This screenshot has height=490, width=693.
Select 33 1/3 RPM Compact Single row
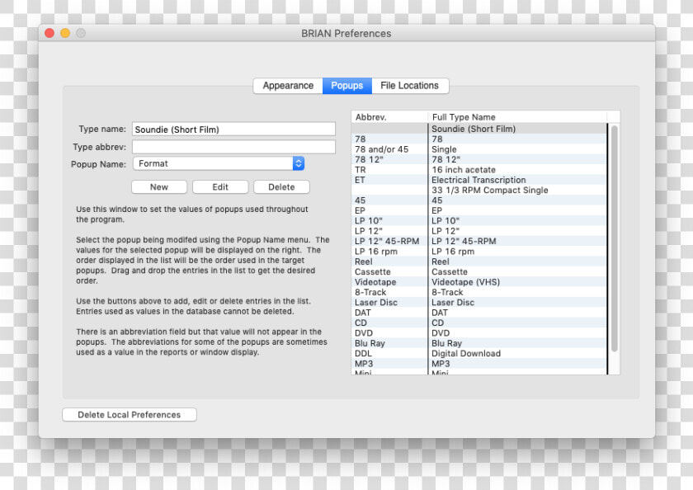click(x=479, y=190)
